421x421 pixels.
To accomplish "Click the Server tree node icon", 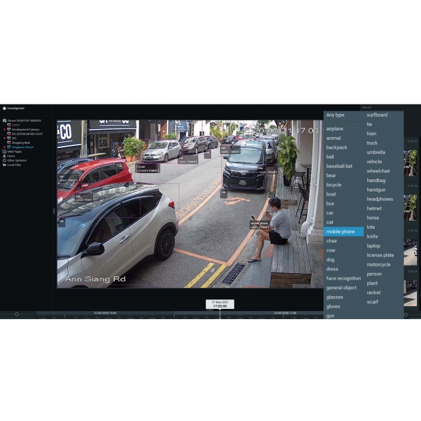I will [x=5, y=120].
